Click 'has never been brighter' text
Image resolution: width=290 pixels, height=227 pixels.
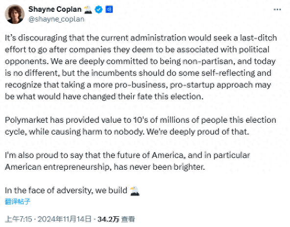159,167
